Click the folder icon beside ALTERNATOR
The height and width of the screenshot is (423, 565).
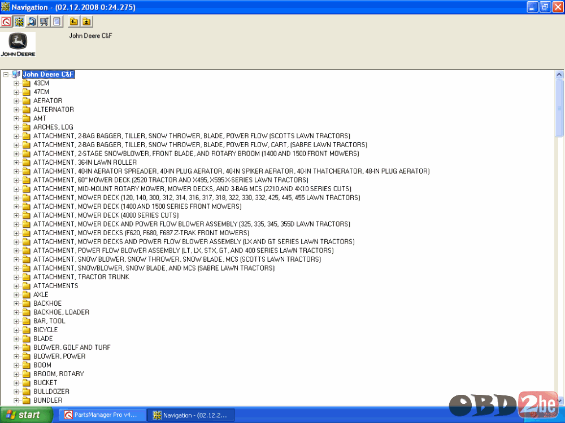click(x=27, y=110)
